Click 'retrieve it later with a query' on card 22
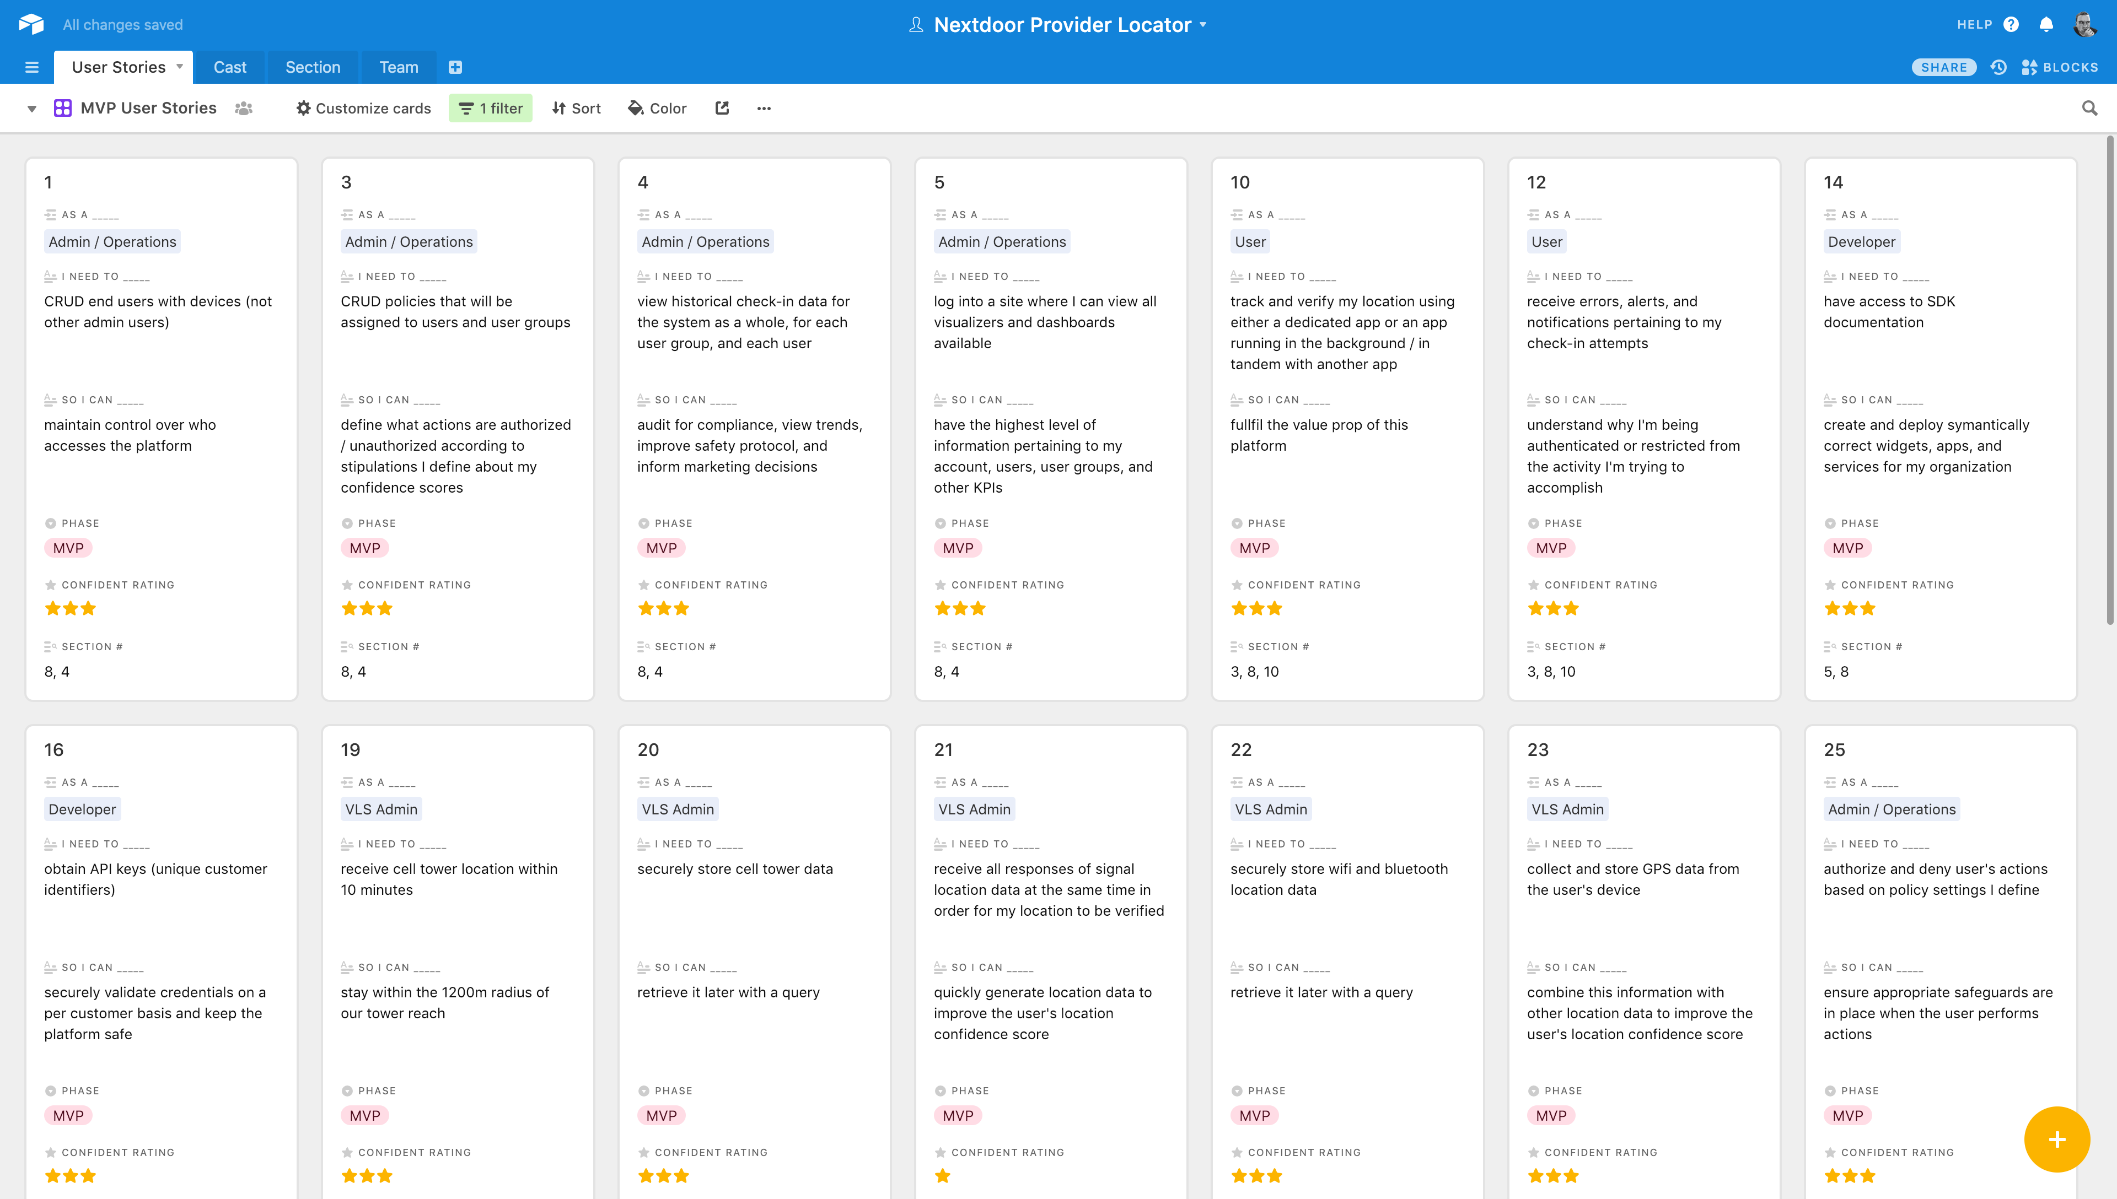2117x1199 pixels. pyautogui.click(x=1321, y=992)
